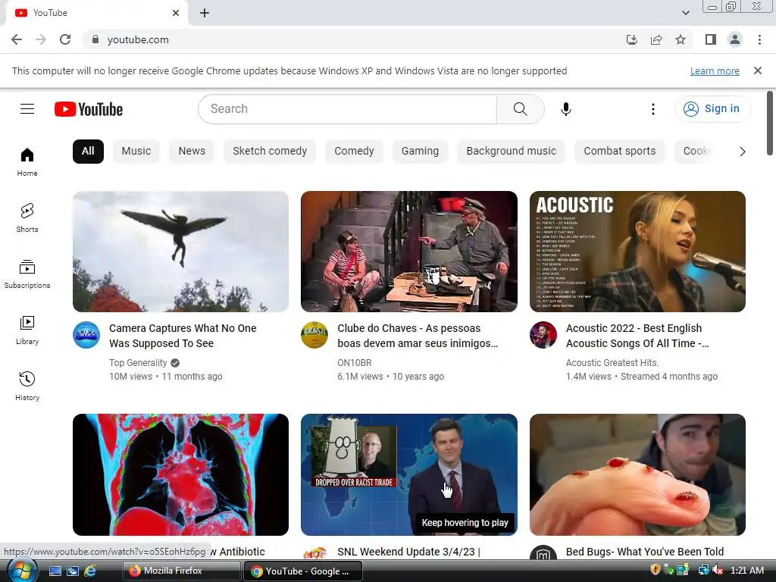Select the Sketch comedy filter chip
Viewport: 776px width, 582px height.
coord(270,151)
